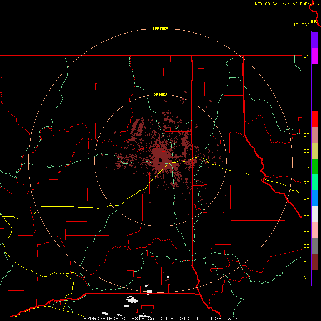Click the IC legend label
The height and width of the screenshot is (321, 321).
click(306, 230)
